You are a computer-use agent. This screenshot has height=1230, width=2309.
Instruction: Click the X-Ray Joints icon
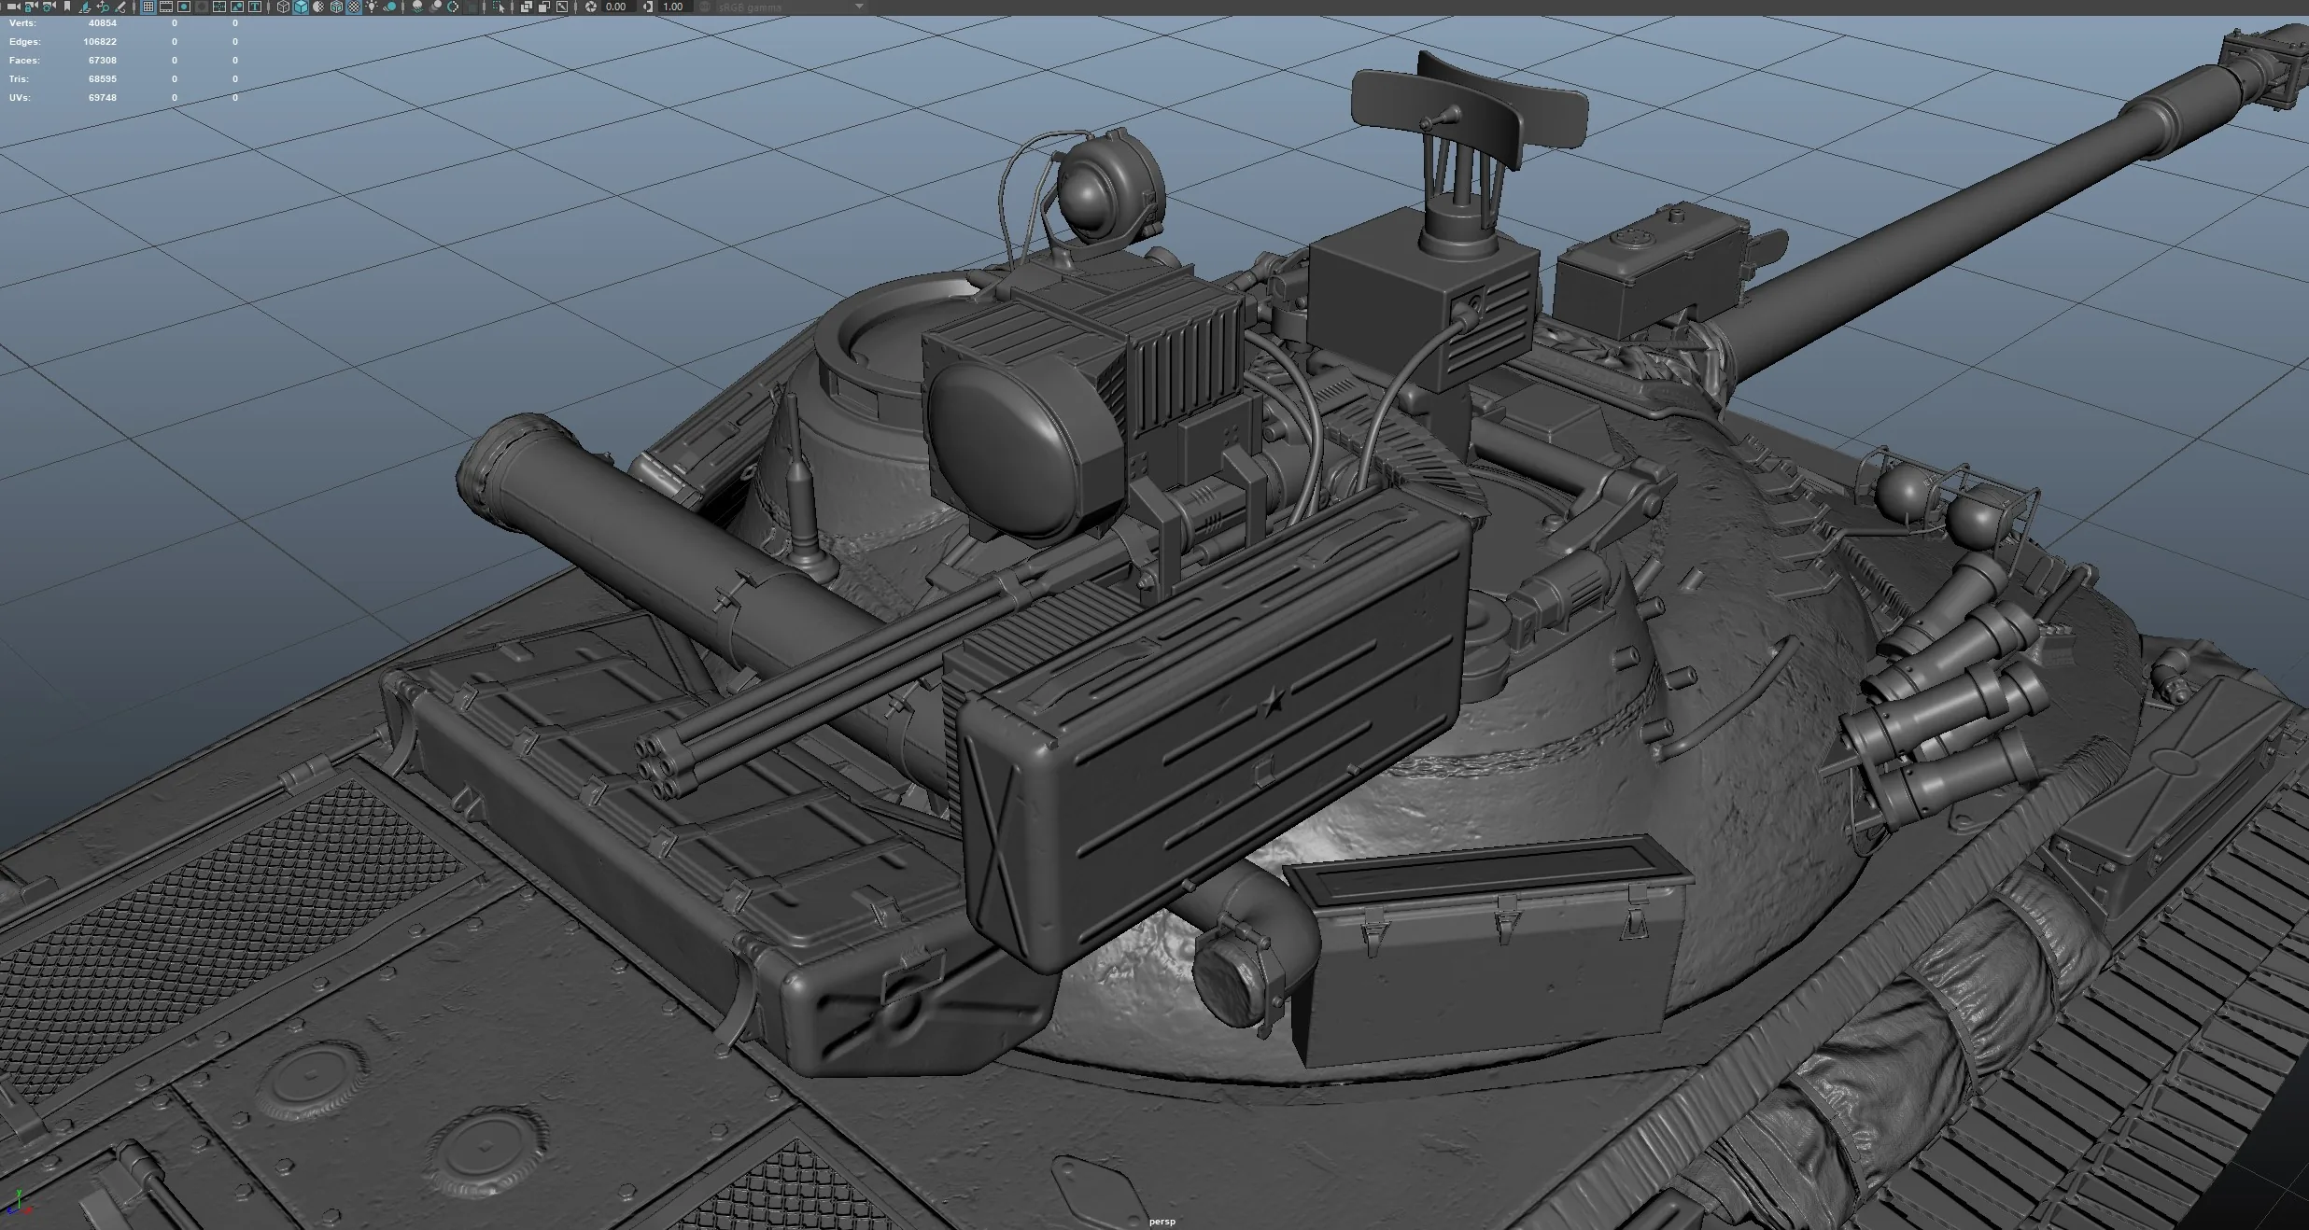(x=544, y=7)
